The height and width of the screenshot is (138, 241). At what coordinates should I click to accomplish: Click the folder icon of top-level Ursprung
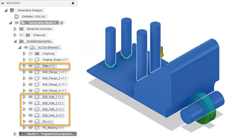28,35
